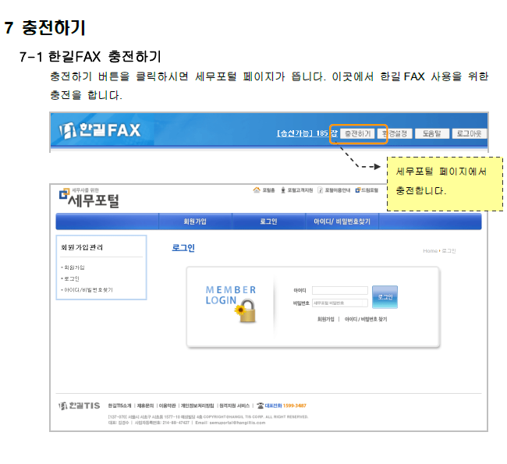The width and height of the screenshot is (507, 464).
Task: Click the 도움말 help button
Action: (431, 133)
